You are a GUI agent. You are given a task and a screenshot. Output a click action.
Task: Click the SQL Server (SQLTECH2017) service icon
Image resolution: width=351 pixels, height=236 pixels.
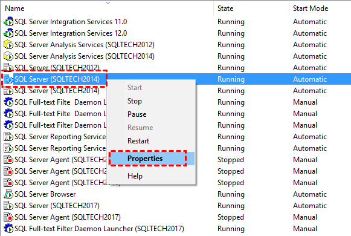(8, 206)
